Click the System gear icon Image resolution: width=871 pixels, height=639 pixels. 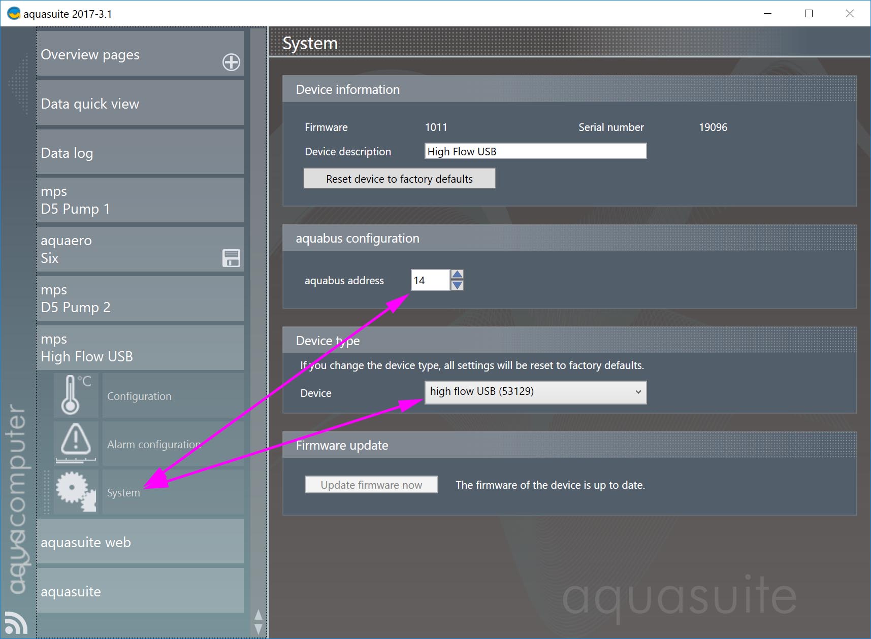tap(76, 491)
